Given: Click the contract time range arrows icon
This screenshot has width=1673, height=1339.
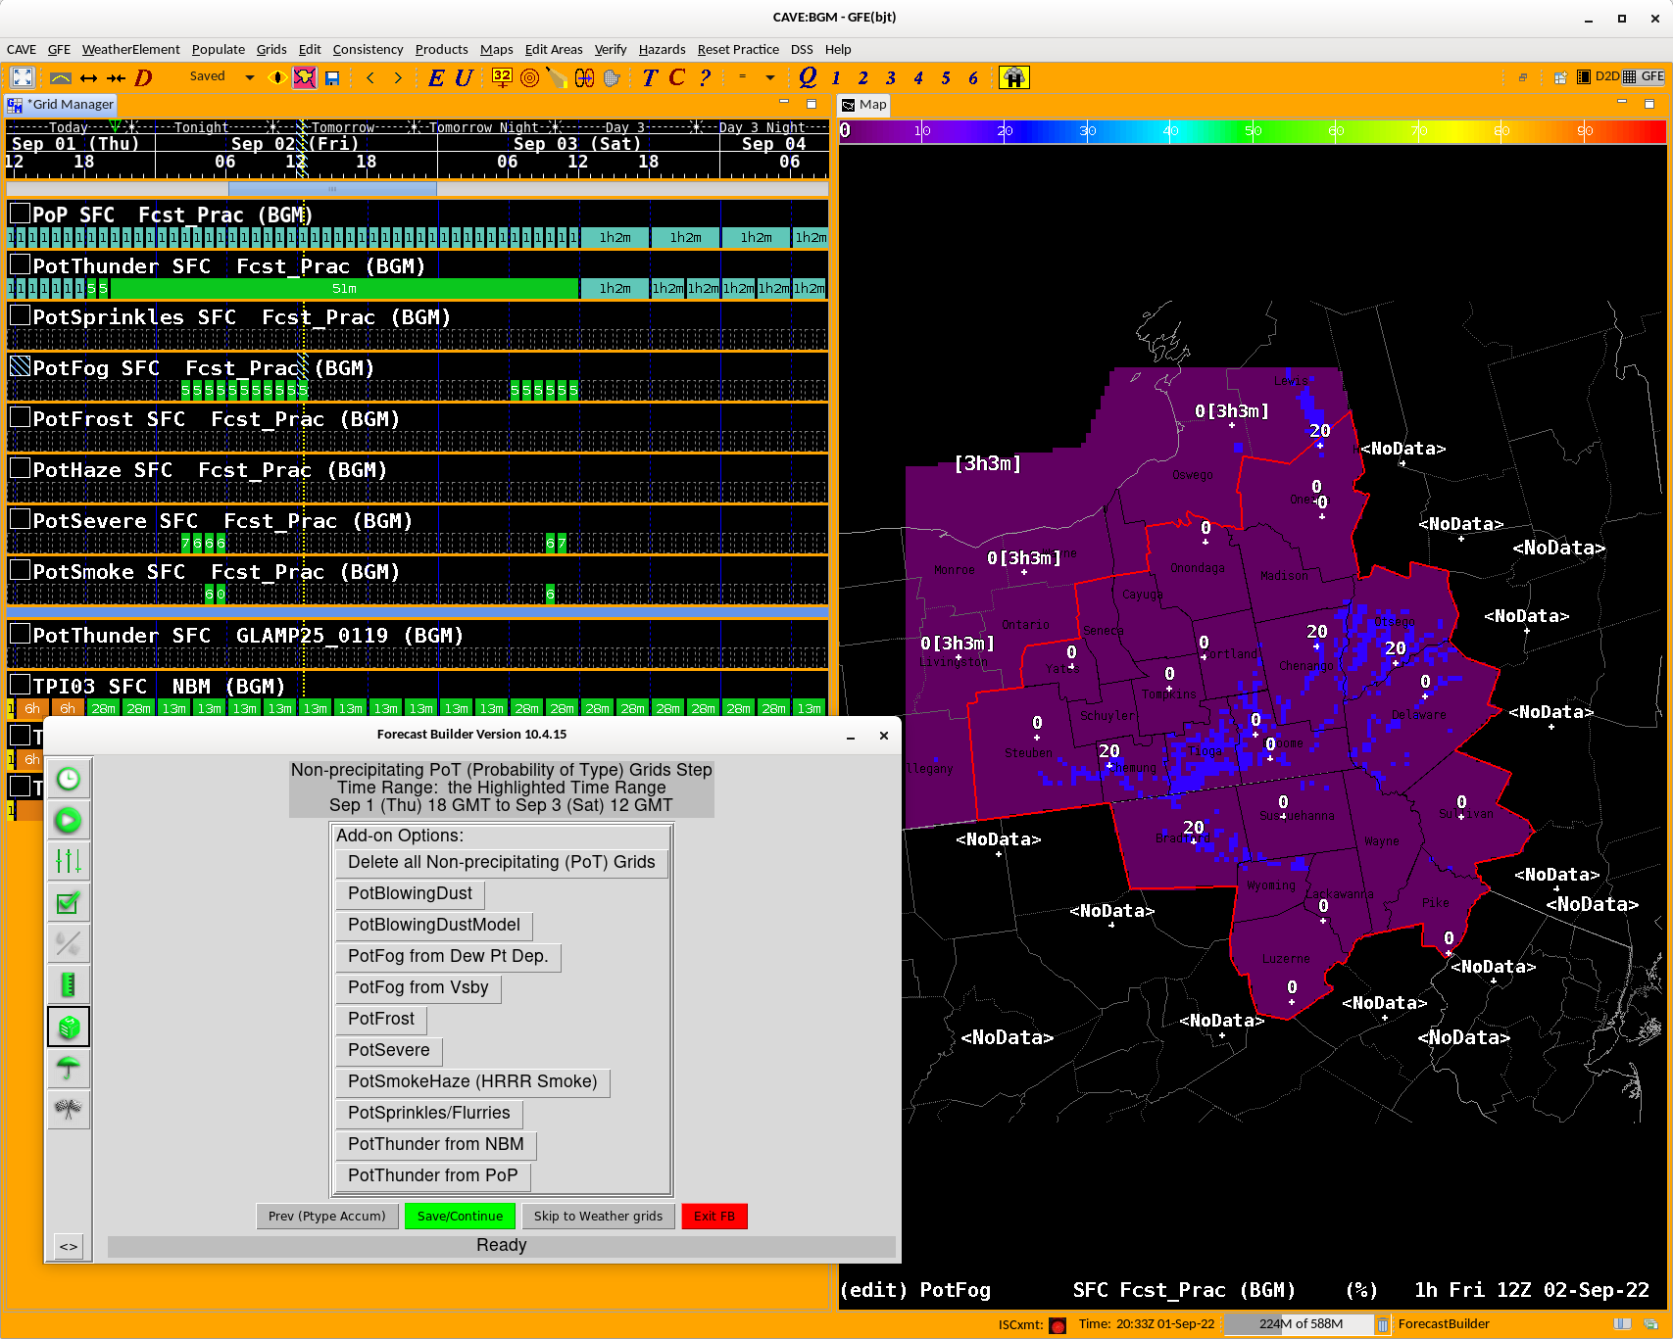Looking at the screenshot, I should tap(117, 77).
